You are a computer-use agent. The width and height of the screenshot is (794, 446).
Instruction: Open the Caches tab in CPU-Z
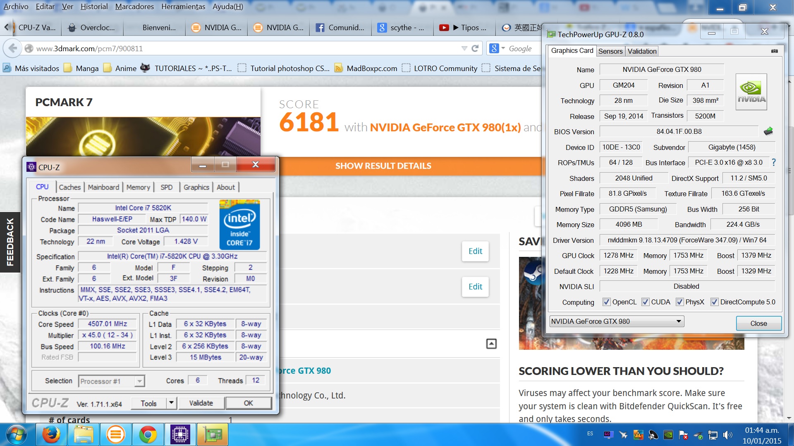click(x=70, y=187)
